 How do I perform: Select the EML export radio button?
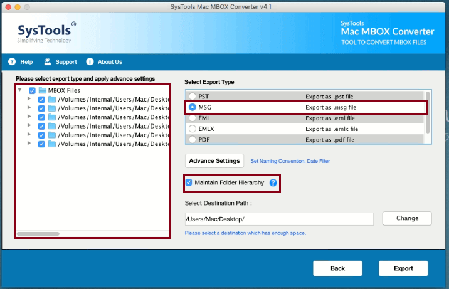(193, 118)
